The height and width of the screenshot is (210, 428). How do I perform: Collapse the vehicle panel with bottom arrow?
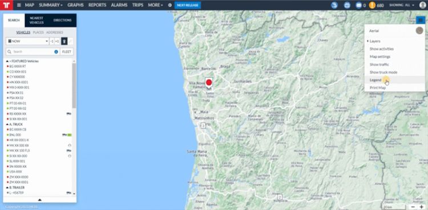coord(40,200)
